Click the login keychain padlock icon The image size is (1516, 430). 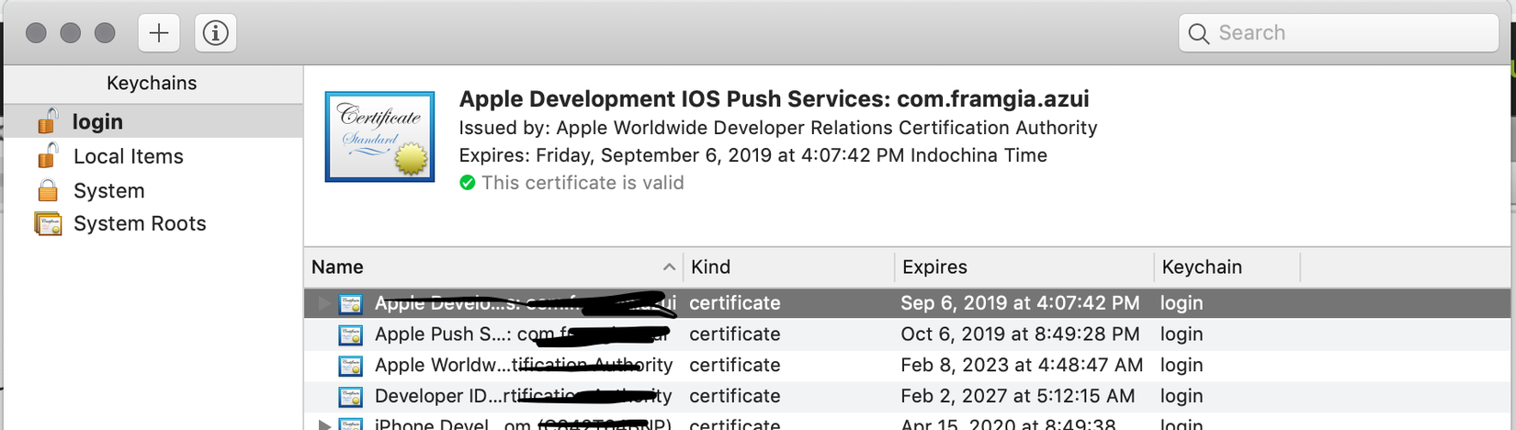(48, 121)
